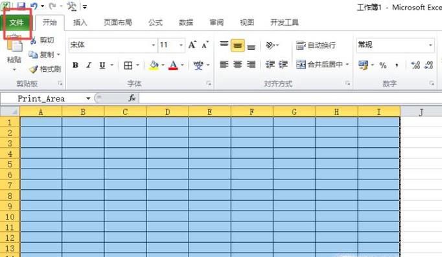
Task: Increase indent
Action: coord(283,65)
